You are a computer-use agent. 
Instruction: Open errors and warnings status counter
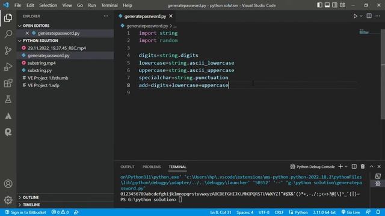point(60,212)
